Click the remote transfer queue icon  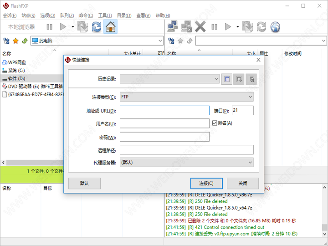click(x=248, y=27)
